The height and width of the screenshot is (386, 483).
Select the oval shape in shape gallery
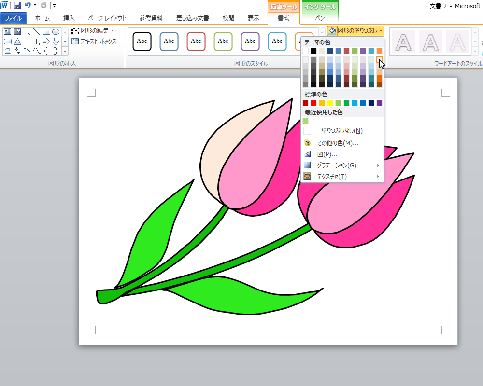(56, 32)
